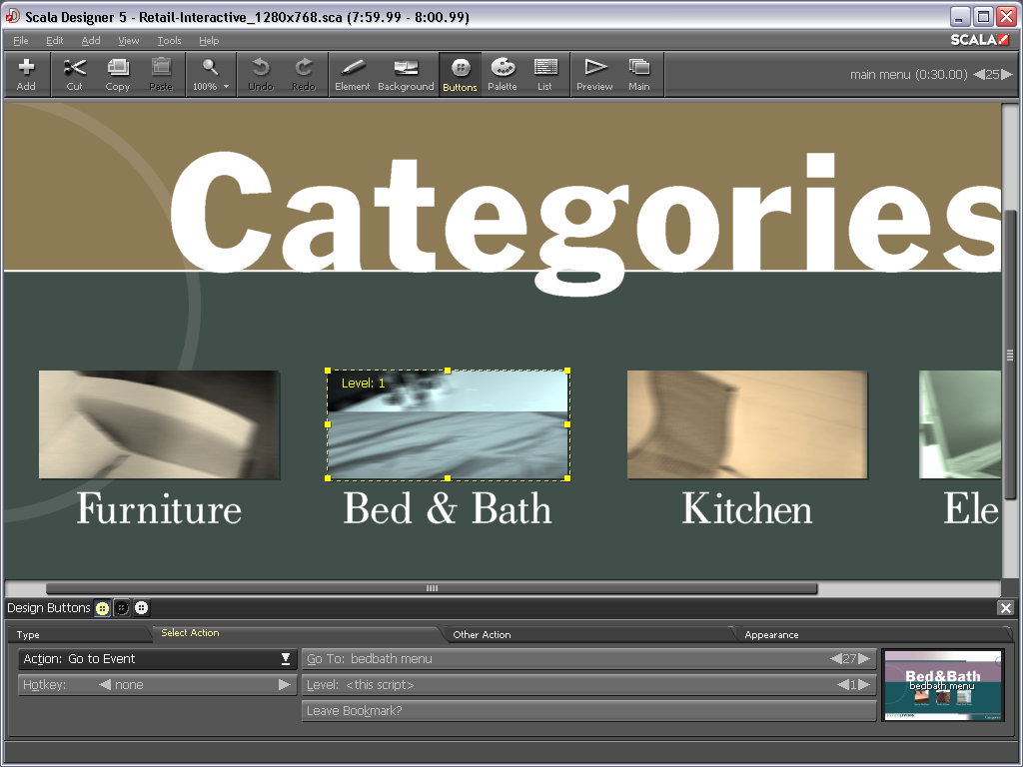The image size is (1023, 767).
Task: Open the Background design tool
Action: 406,75
